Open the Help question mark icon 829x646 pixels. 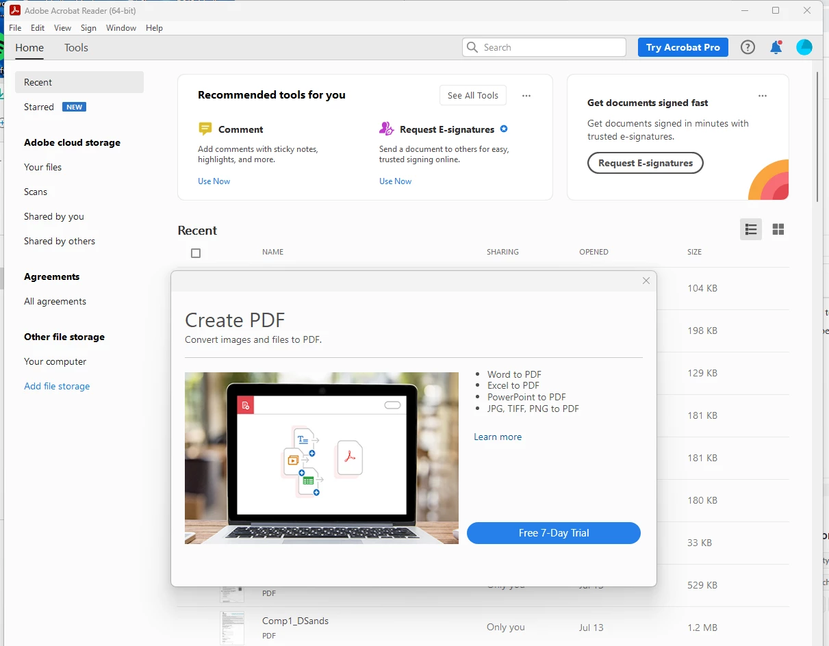[748, 47]
